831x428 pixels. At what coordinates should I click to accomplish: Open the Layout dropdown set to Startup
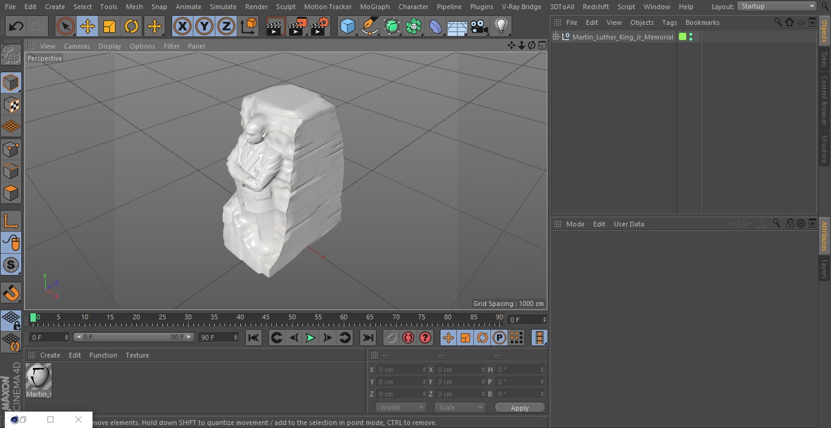(x=777, y=6)
